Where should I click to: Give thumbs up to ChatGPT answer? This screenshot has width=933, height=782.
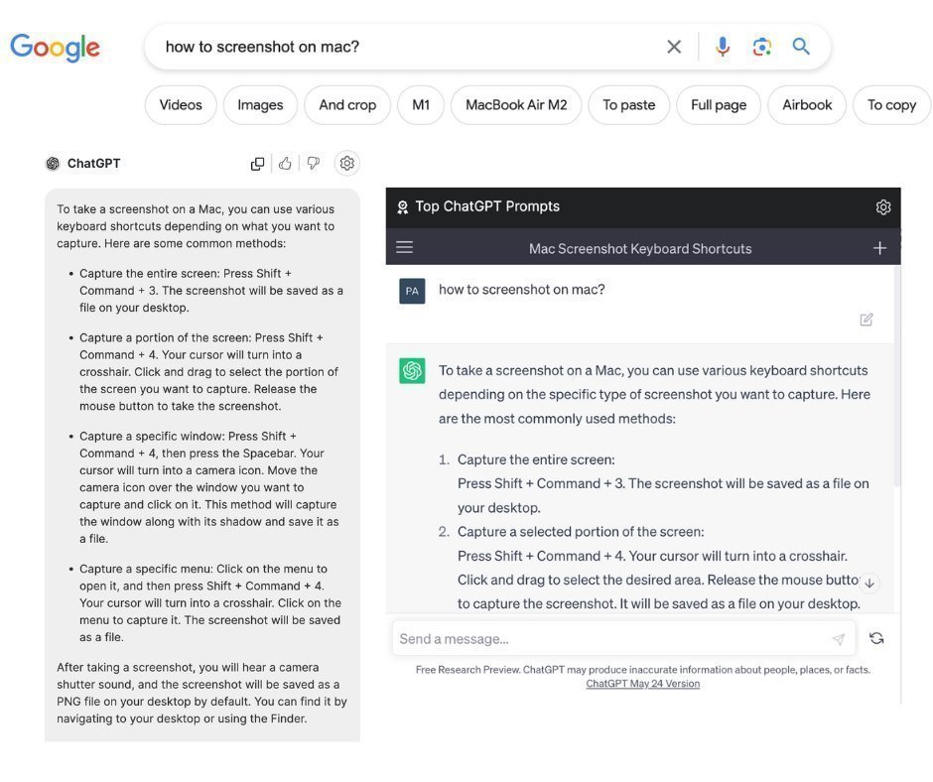coord(285,163)
